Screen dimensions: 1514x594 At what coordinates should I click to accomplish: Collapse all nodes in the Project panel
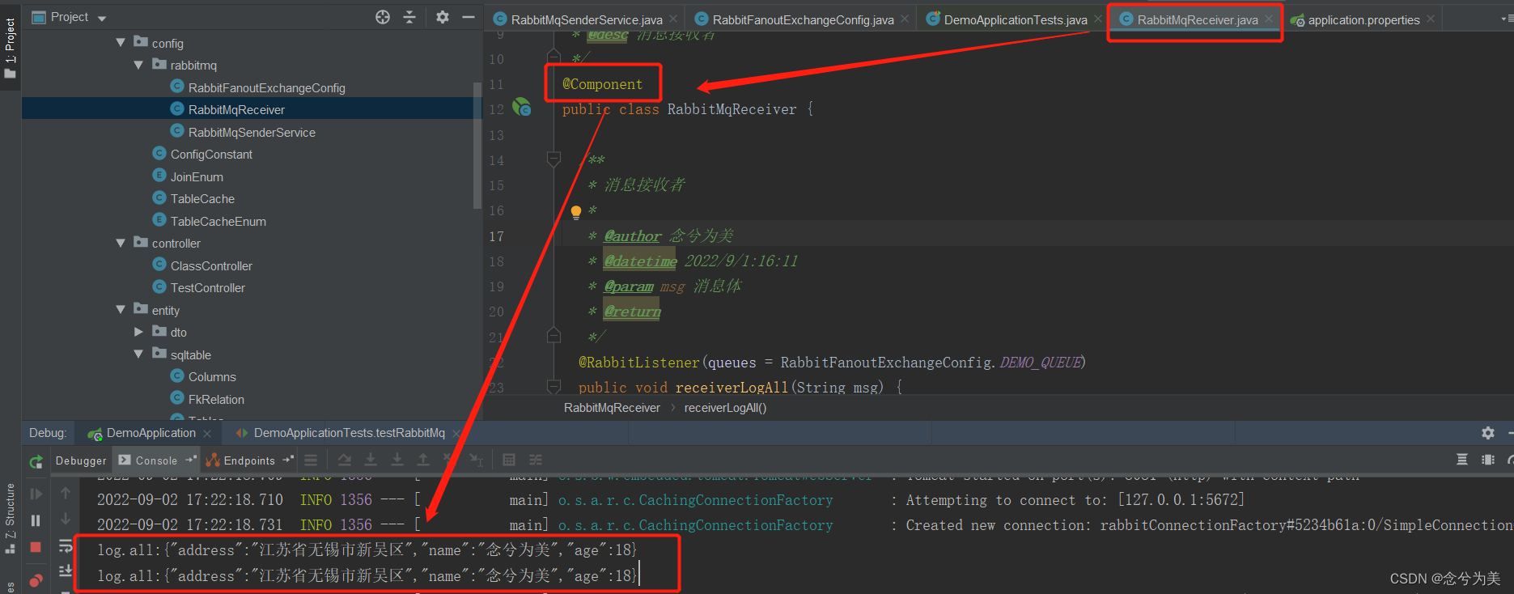409,17
